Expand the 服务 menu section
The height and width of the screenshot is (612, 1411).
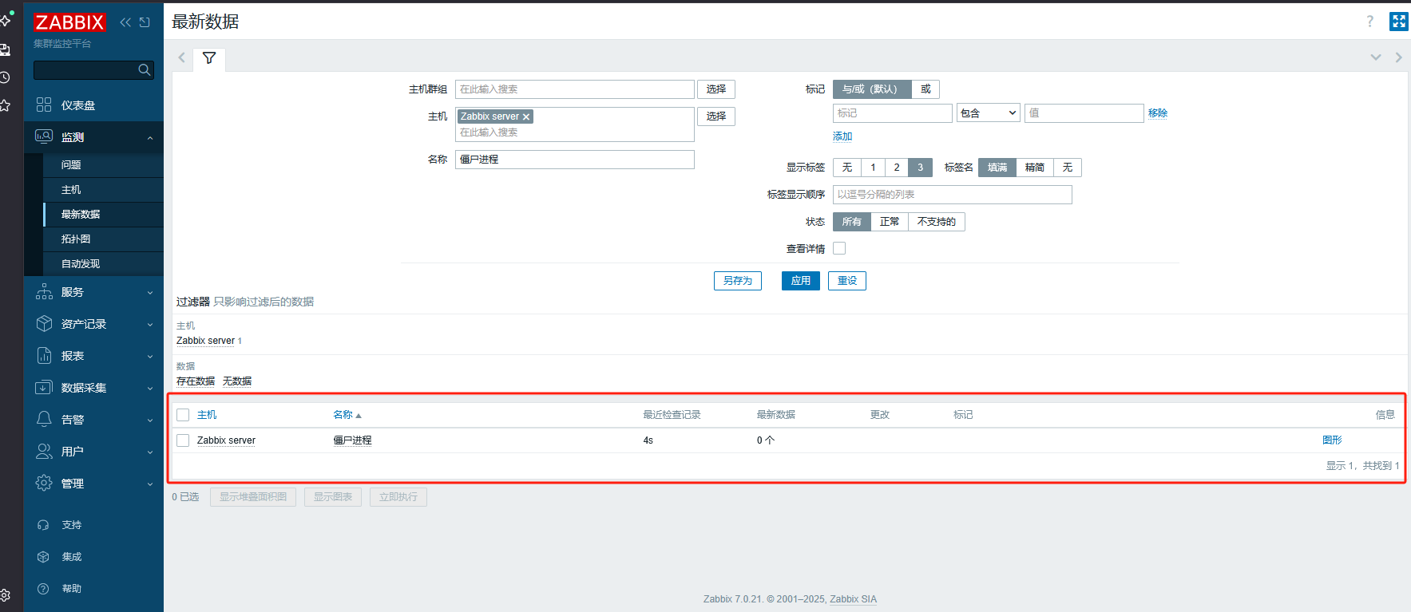150,293
